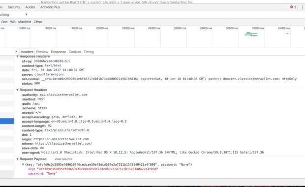The height and width of the screenshot is (187, 305).
Task: Click the user-agent header string
Action: (152, 152)
